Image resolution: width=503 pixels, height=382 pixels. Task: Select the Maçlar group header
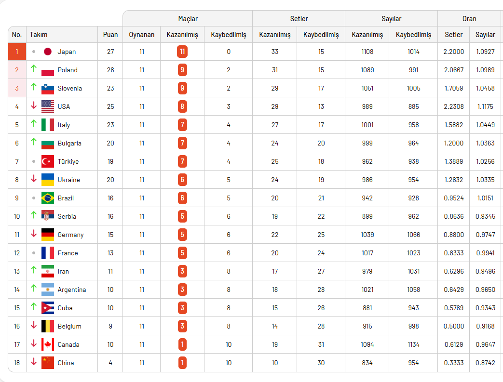click(188, 19)
